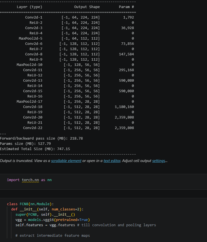Select the ReLU-16 row label
The width and height of the screenshot is (207, 242).
tap(35, 96)
